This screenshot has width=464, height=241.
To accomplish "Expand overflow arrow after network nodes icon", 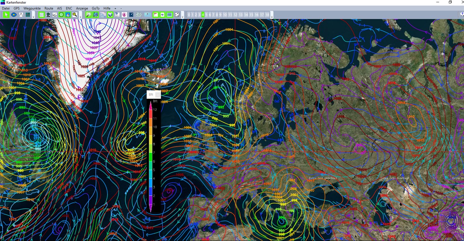I will pos(182,15).
